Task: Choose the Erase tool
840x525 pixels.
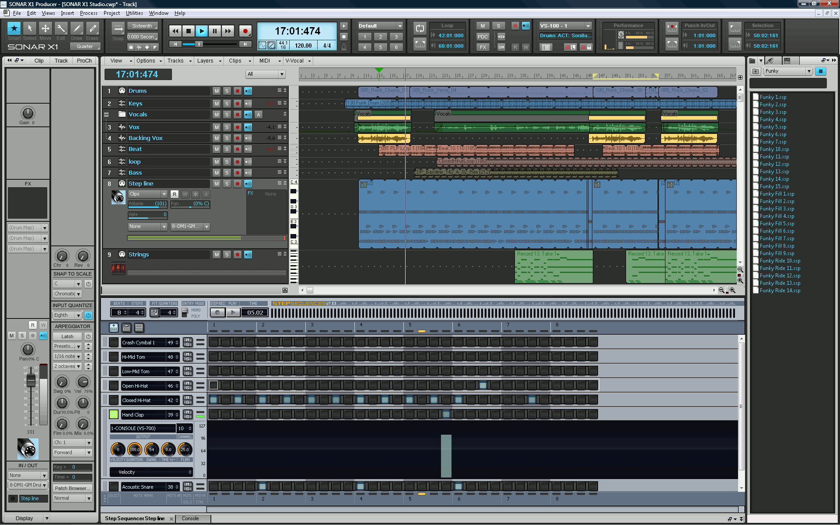Action: point(93,29)
